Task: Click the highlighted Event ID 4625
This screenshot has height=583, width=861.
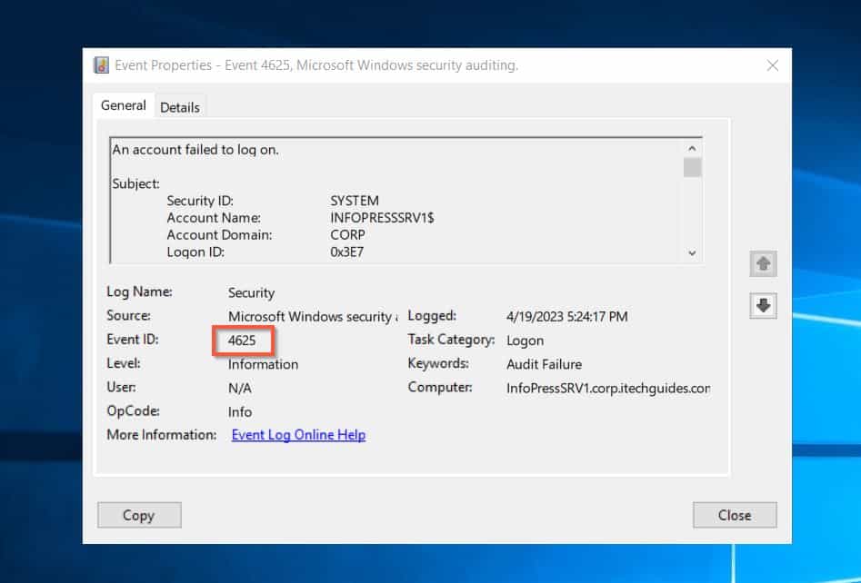Action: click(x=243, y=341)
